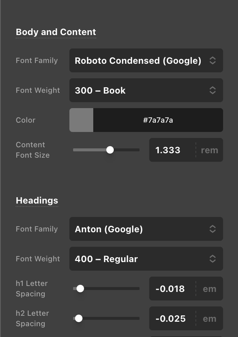Click the rem unit label
Viewport: 238px width, 337px height.
[209, 150]
